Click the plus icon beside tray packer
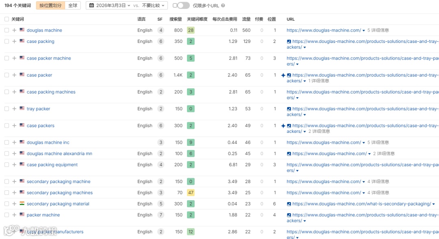This screenshot has height=239, width=439. pos(14,109)
